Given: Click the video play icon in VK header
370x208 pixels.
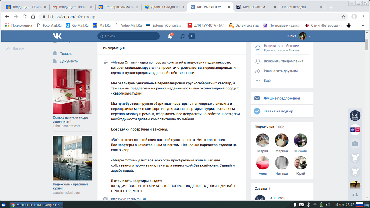Looking at the screenshot, I should click(x=191, y=36).
